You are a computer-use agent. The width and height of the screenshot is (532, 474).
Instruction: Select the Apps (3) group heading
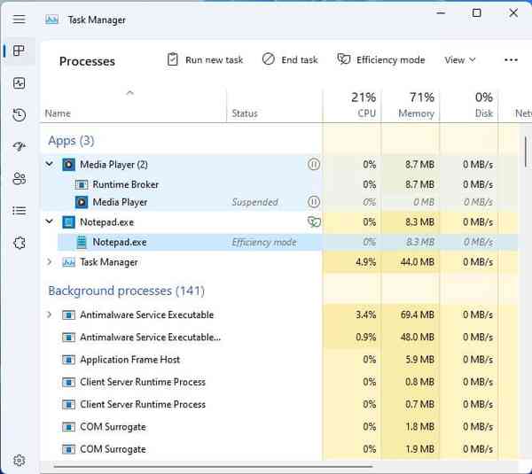[71, 140]
